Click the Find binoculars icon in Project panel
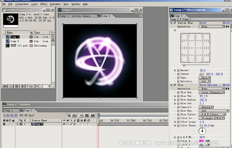The image size is (232, 148). coord(5,86)
